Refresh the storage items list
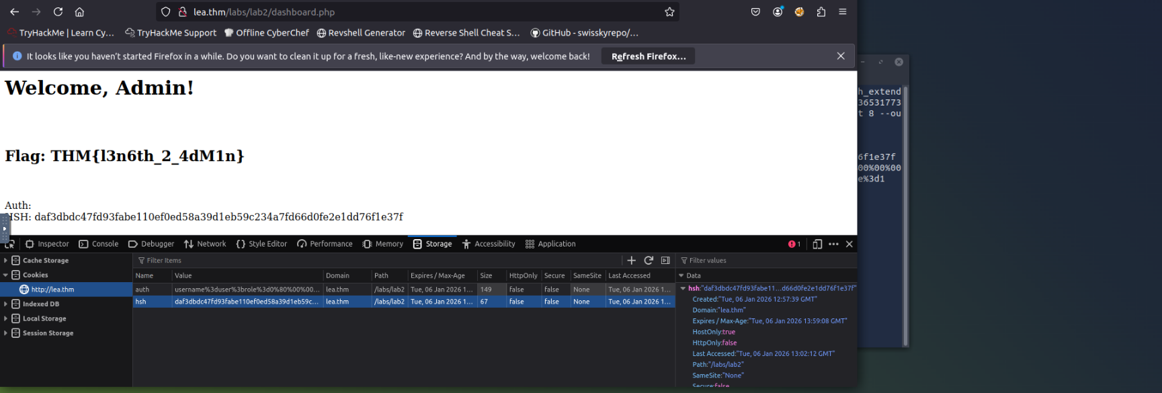Screen dimensions: 1162x393 649,261
